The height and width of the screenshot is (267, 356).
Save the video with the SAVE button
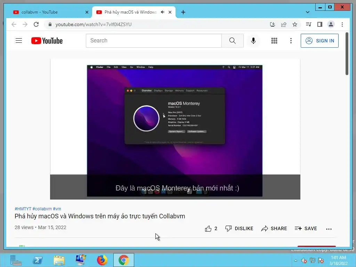(x=306, y=228)
